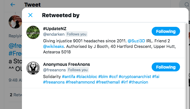Open the search magnifier icon

187,5
